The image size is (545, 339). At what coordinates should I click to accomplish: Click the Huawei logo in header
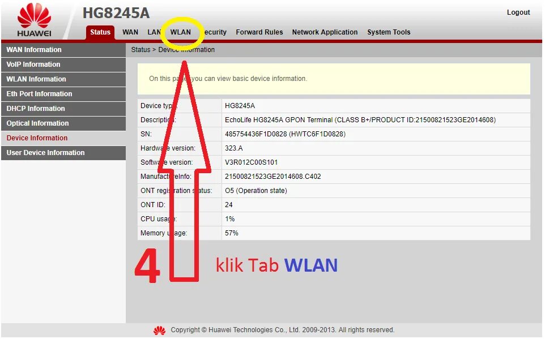[34, 20]
